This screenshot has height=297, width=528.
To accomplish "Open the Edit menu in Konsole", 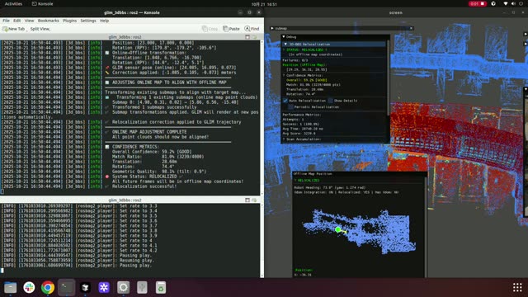I will tap(16, 21).
